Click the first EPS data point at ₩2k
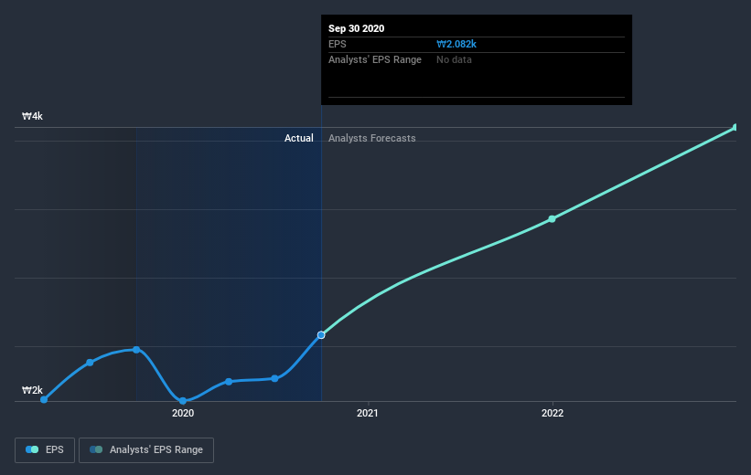This screenshot has width=751, height=475. click(x=44, y=399)
